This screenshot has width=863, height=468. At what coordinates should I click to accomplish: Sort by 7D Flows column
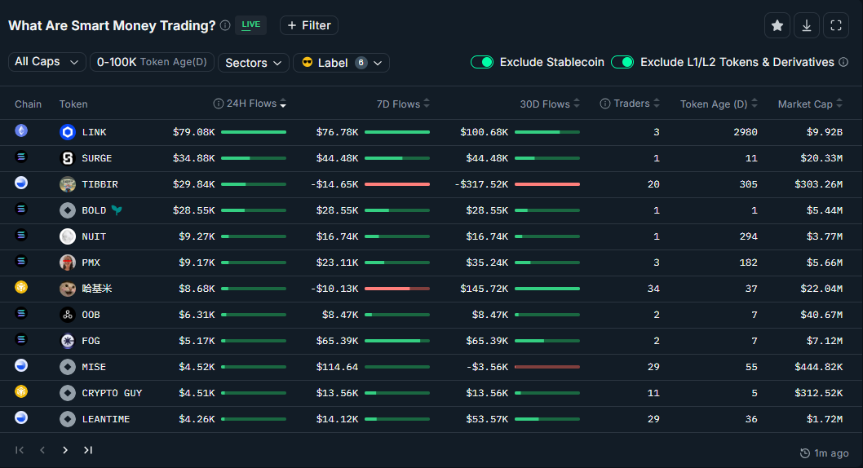427,104
